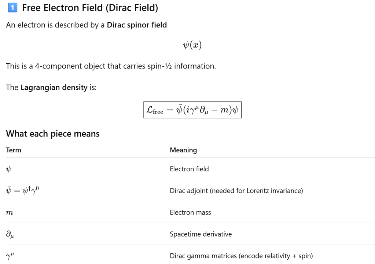Click the "Dirac gamma matrices" description cell
Viewport: 375px width, 264px height.
tap(241, 256)
